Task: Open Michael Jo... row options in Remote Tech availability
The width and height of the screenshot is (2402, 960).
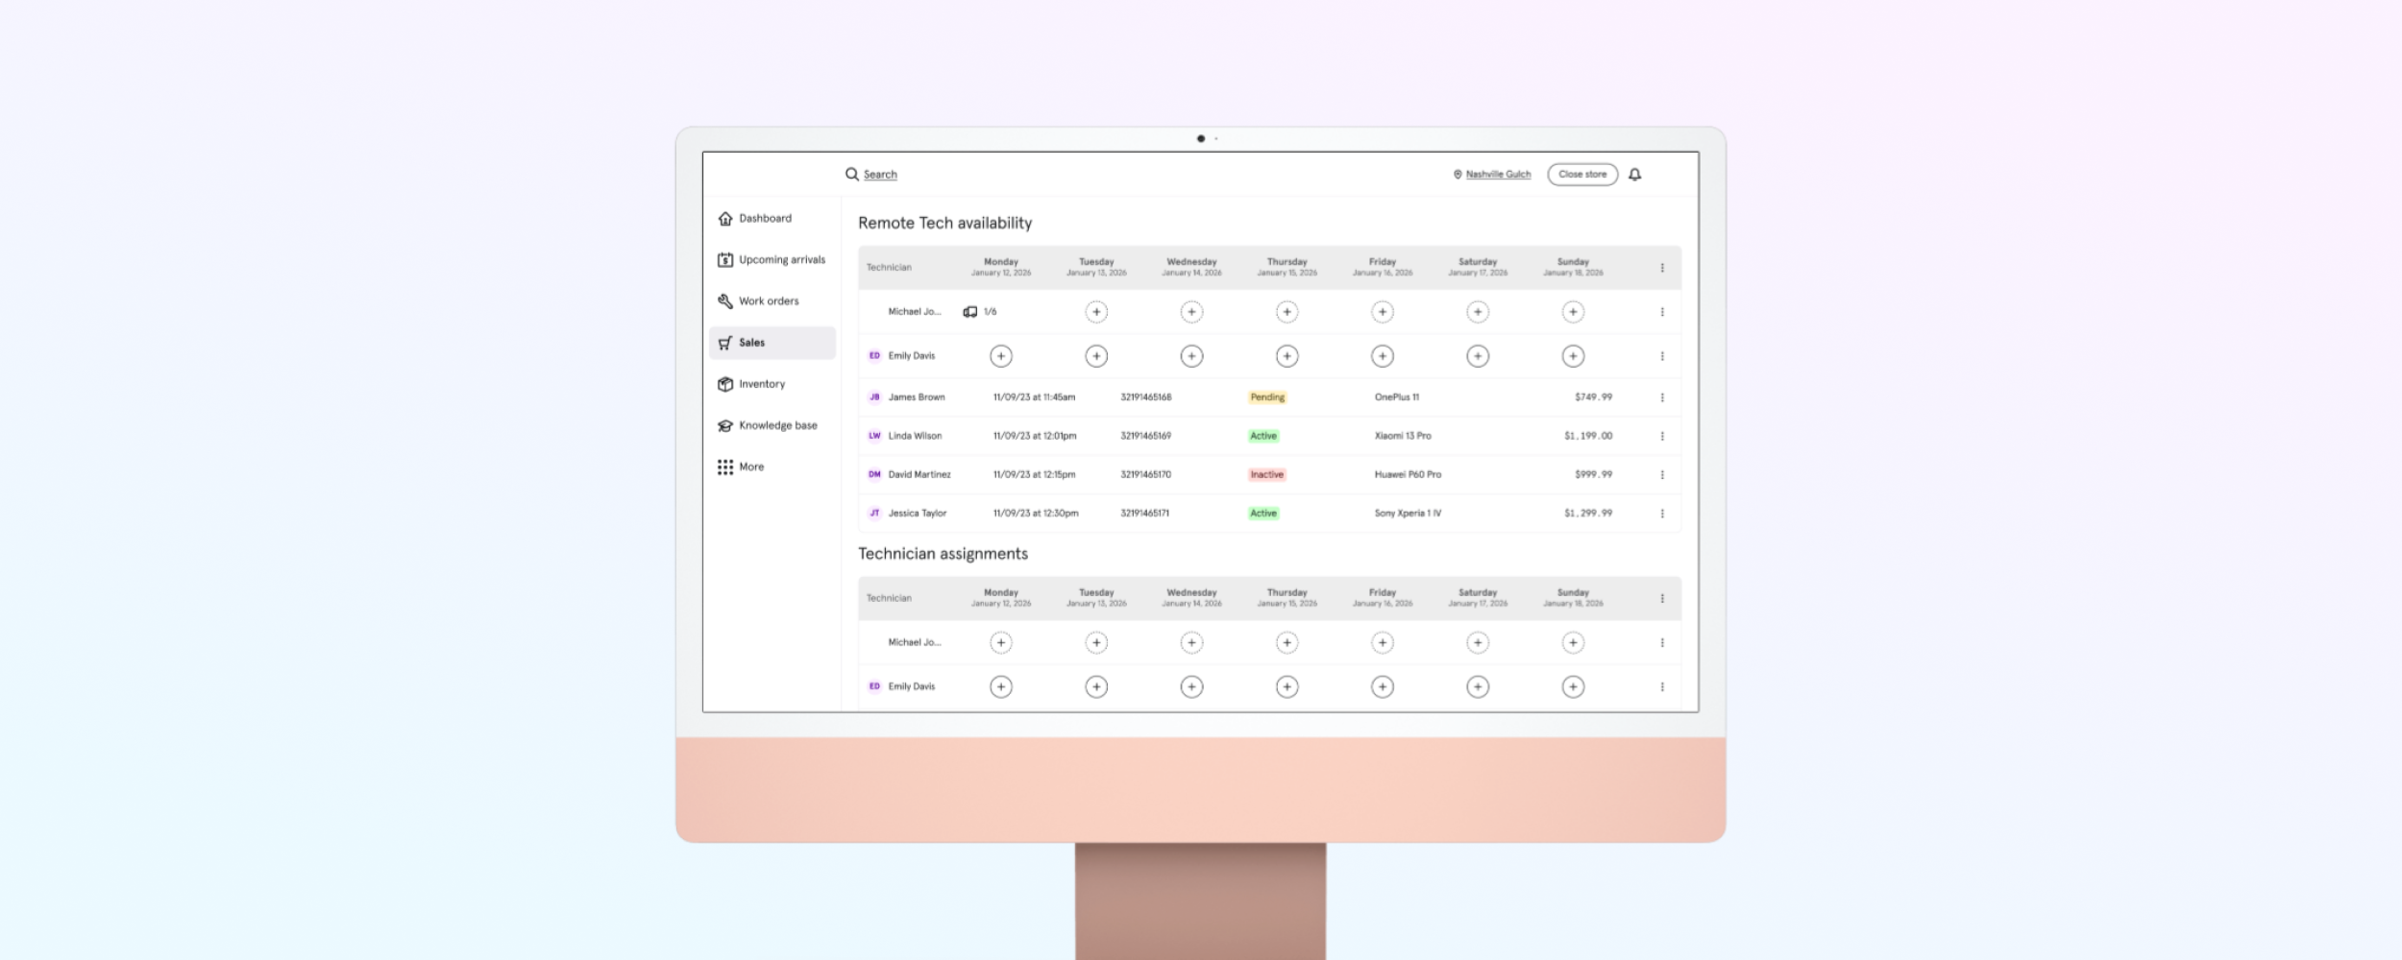Action: [1662, 312]
